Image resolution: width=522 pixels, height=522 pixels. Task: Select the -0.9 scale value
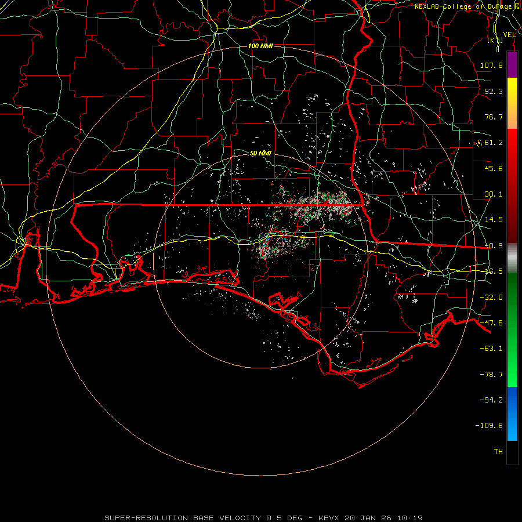click(494, 246)
